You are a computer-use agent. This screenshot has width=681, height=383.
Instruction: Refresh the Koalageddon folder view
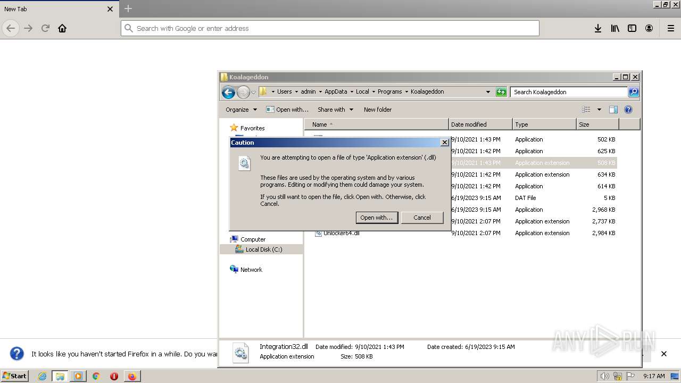pos(501,92)
